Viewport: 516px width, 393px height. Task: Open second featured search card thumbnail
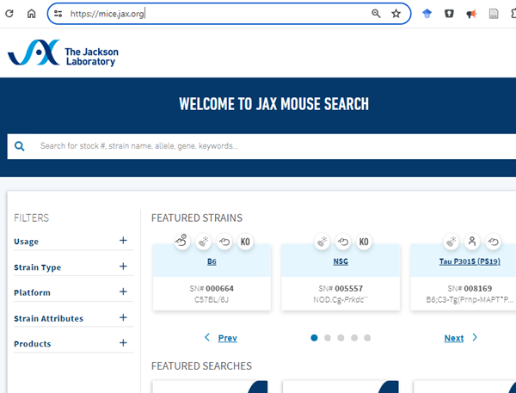point(341,387)
